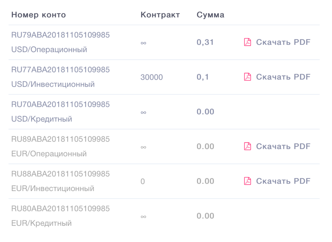Select account number RU89ABA20181105109985
The image size is (332, 242).
(61, 139)
